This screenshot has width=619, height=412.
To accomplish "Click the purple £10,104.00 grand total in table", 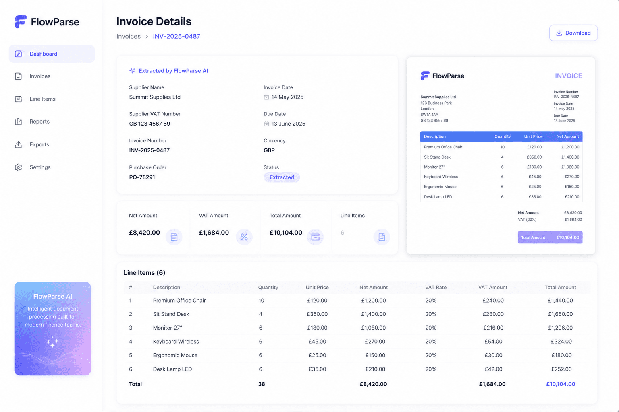I will (561, 384).
